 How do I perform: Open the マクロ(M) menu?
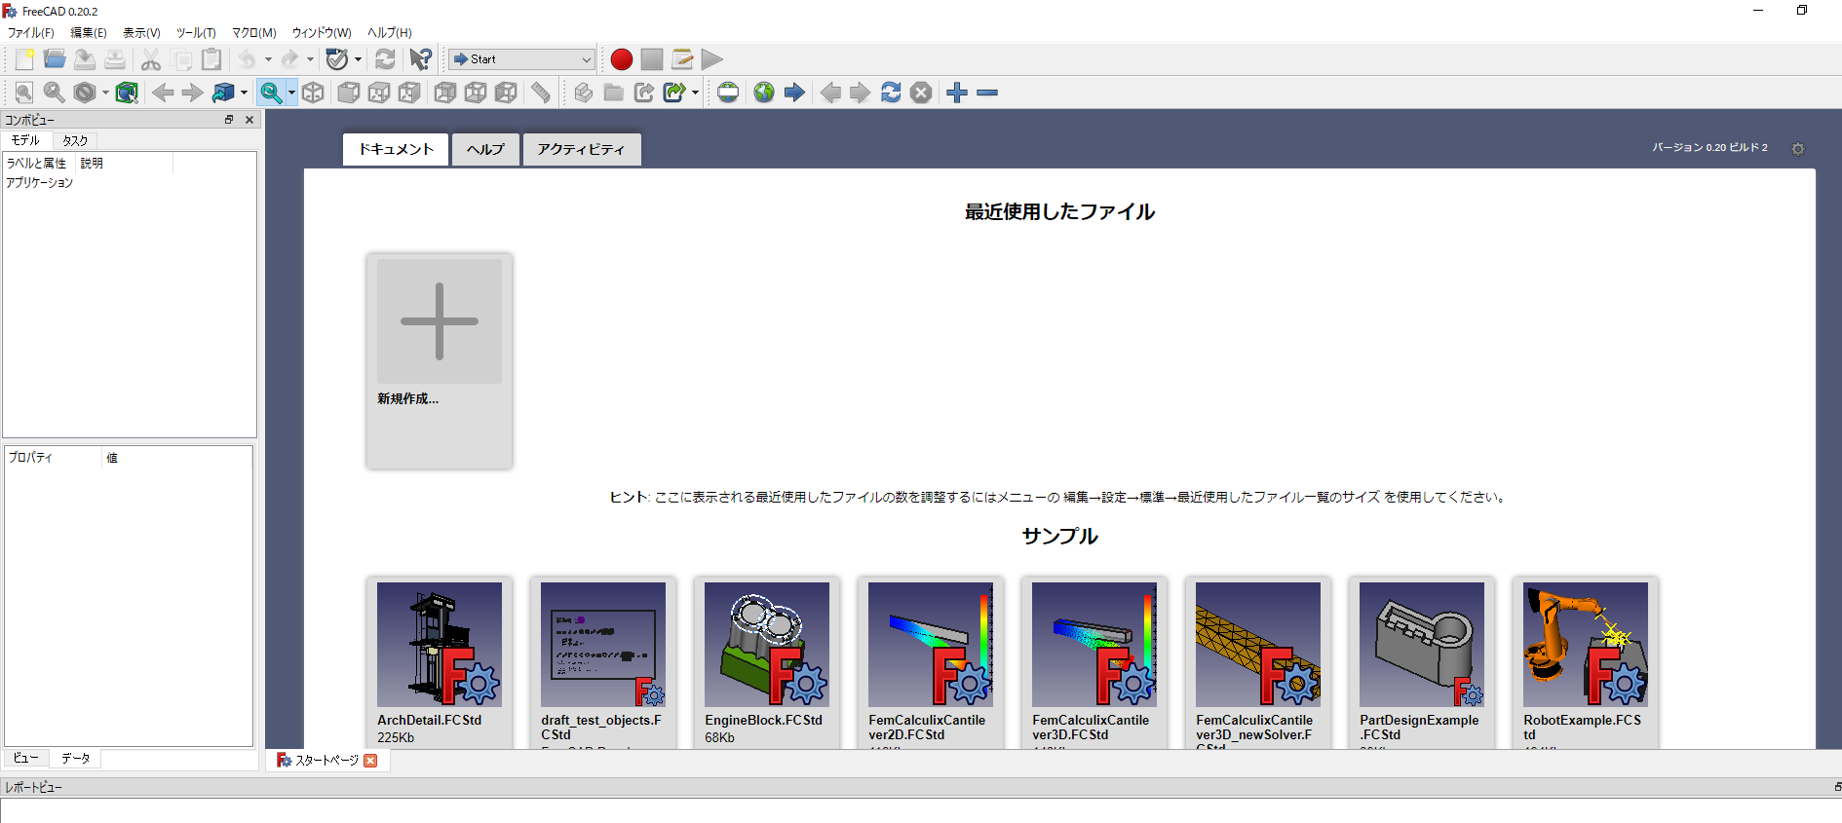(254, 32)
